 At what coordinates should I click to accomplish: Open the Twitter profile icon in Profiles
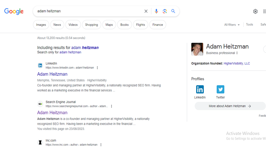220,89
